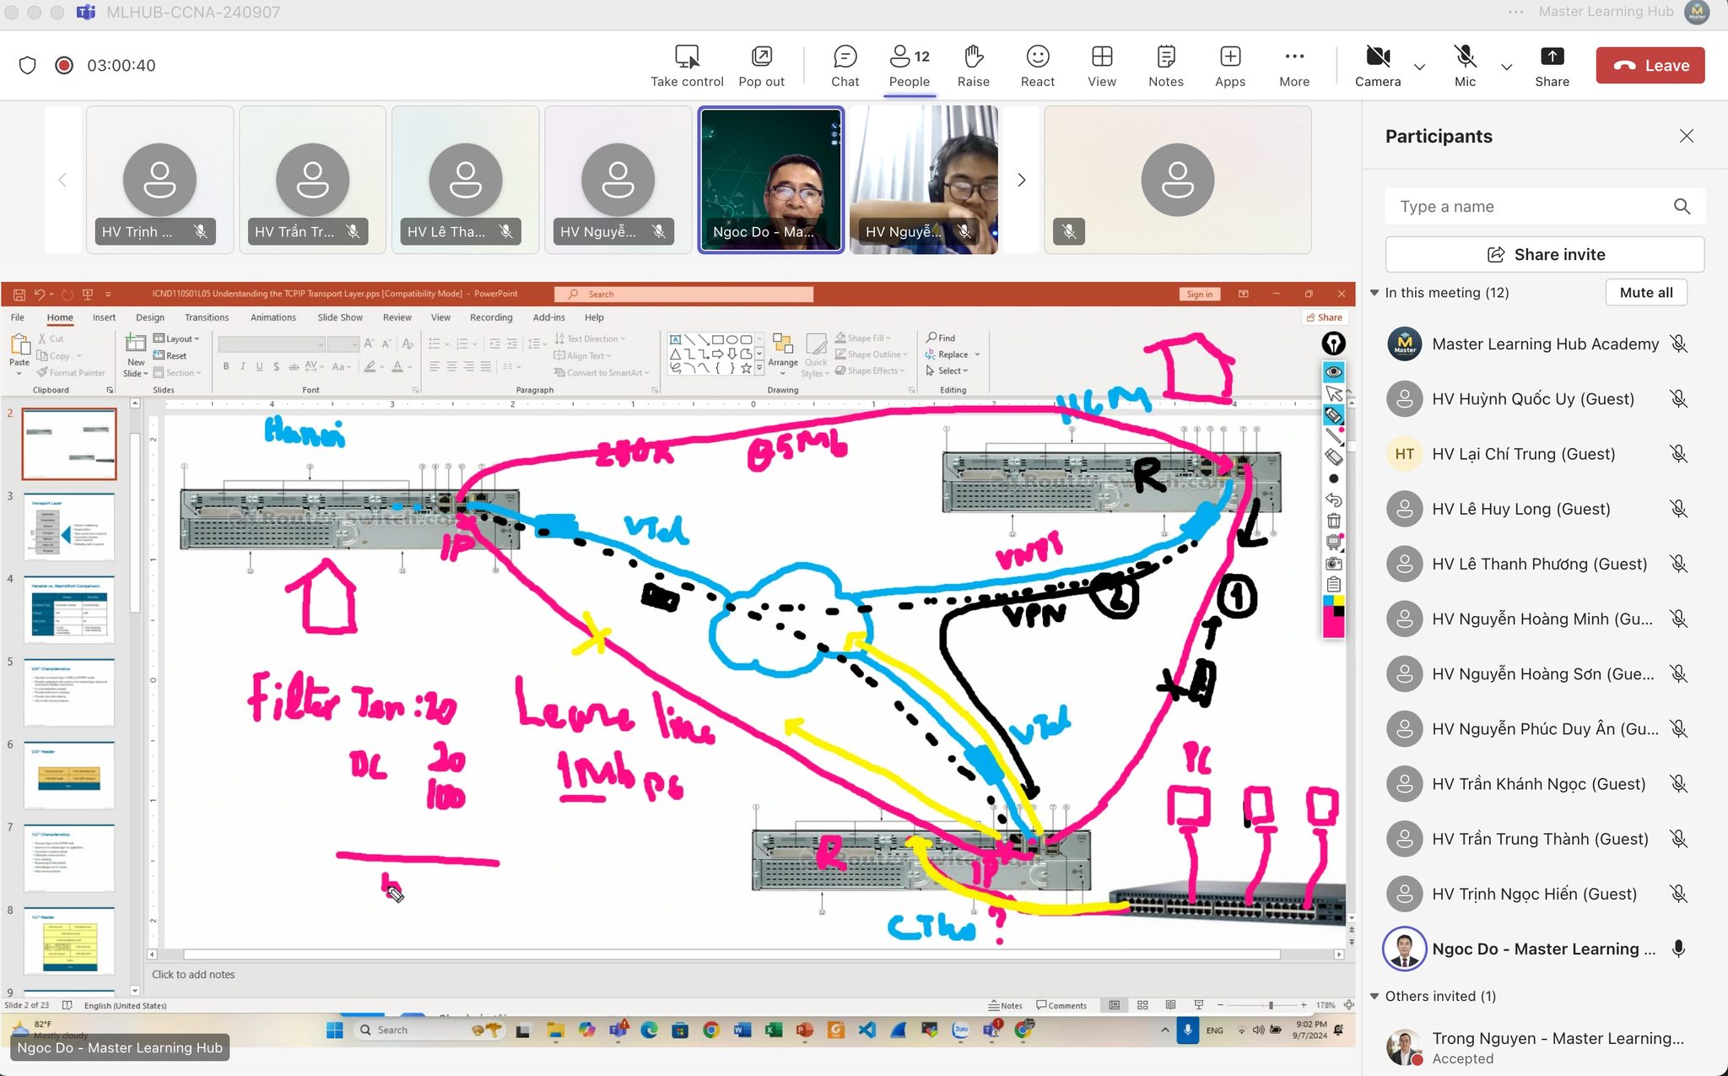
Task: Open the People participants button
Action: tap(909, 66)
